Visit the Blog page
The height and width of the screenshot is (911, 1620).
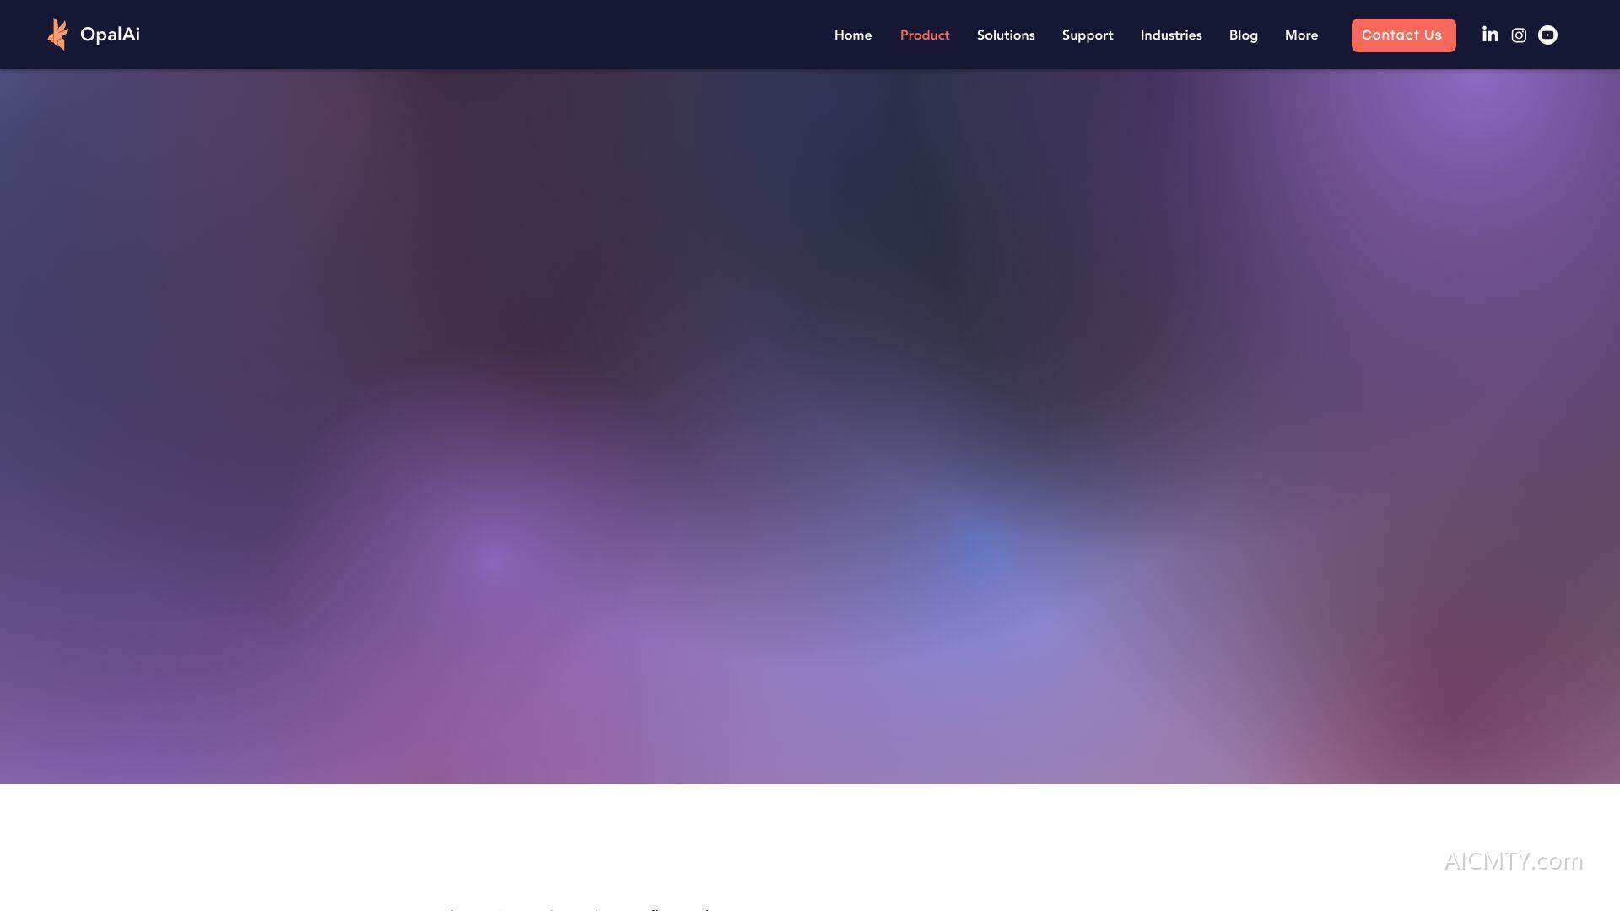(1244, 35)
